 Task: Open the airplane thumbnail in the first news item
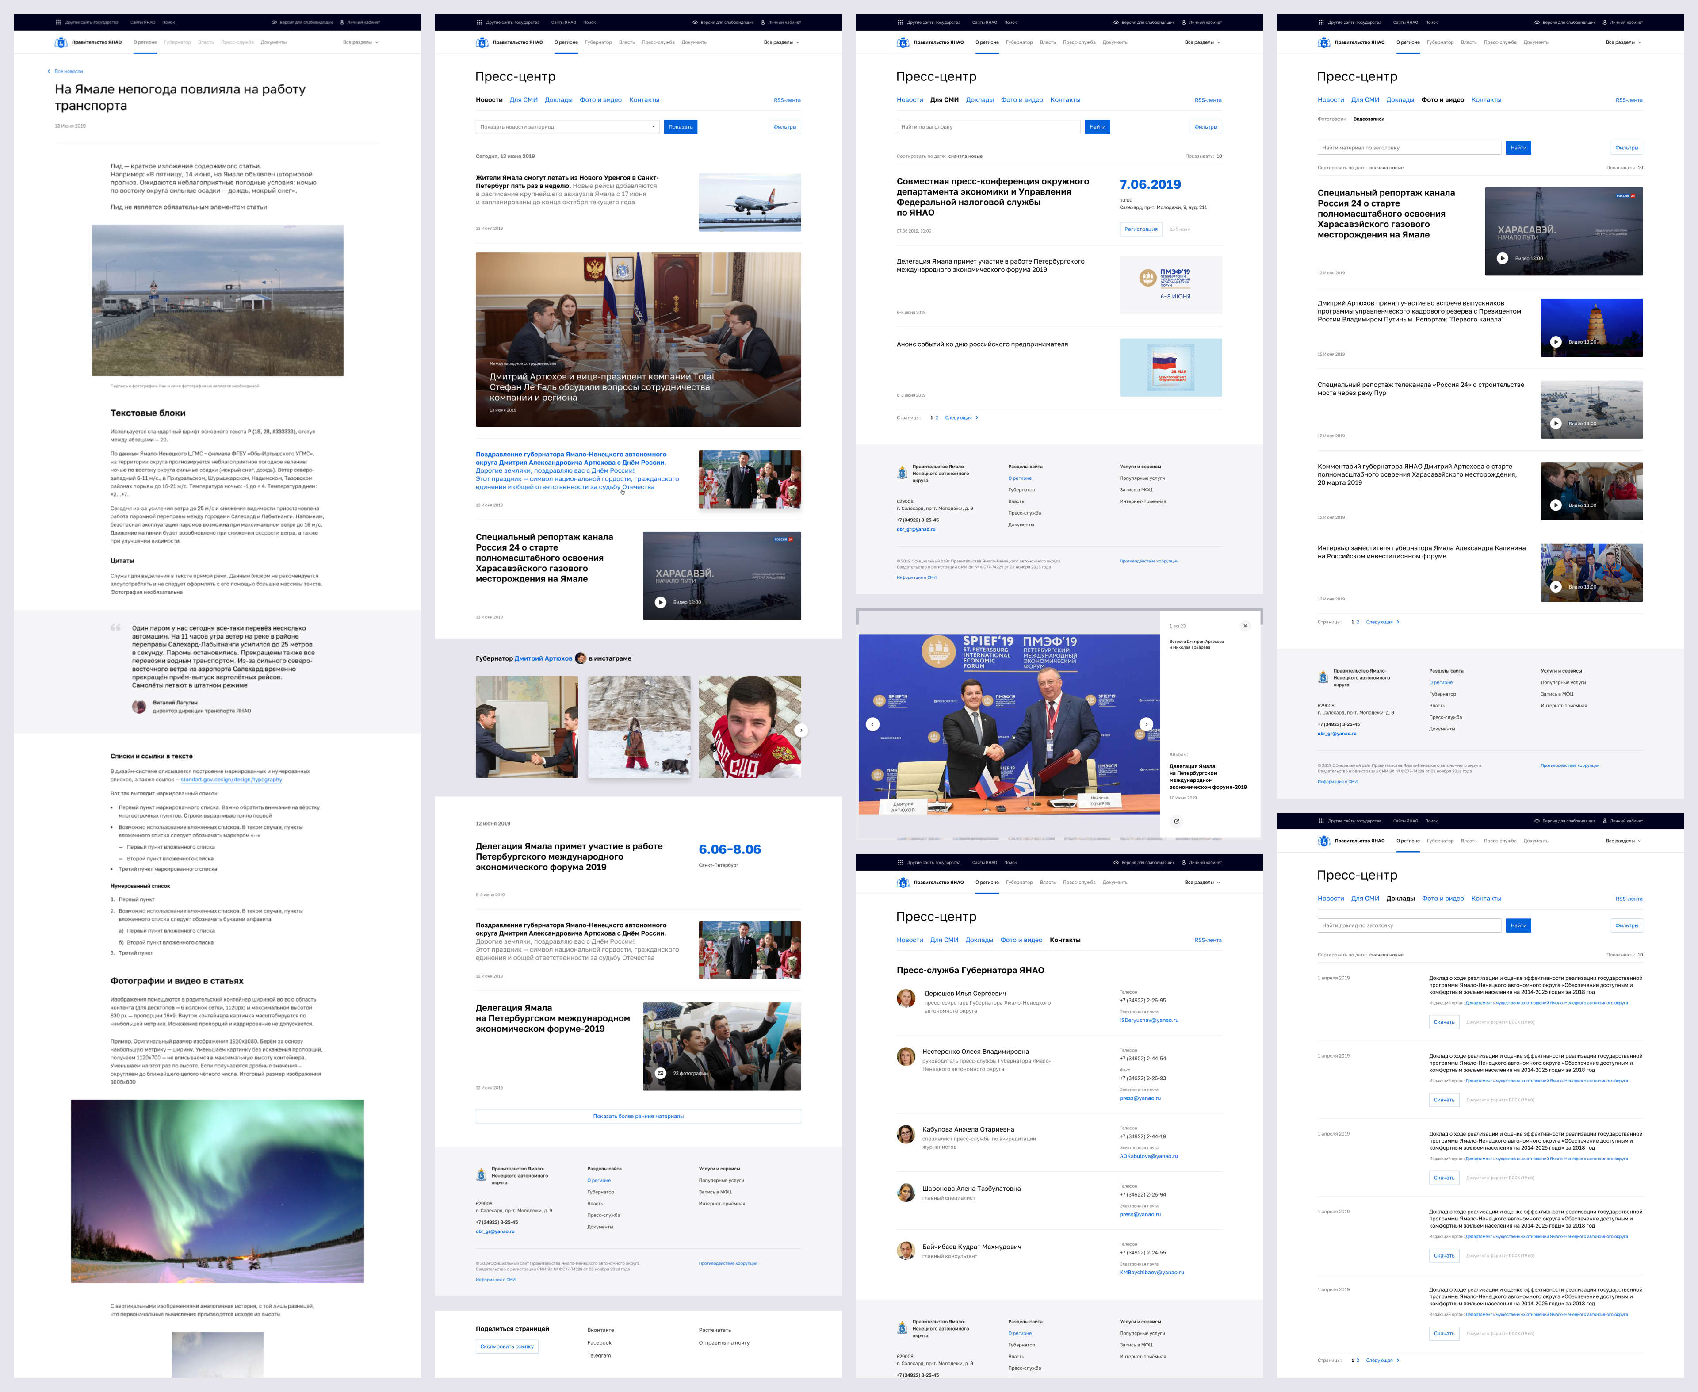pos(750,203)
